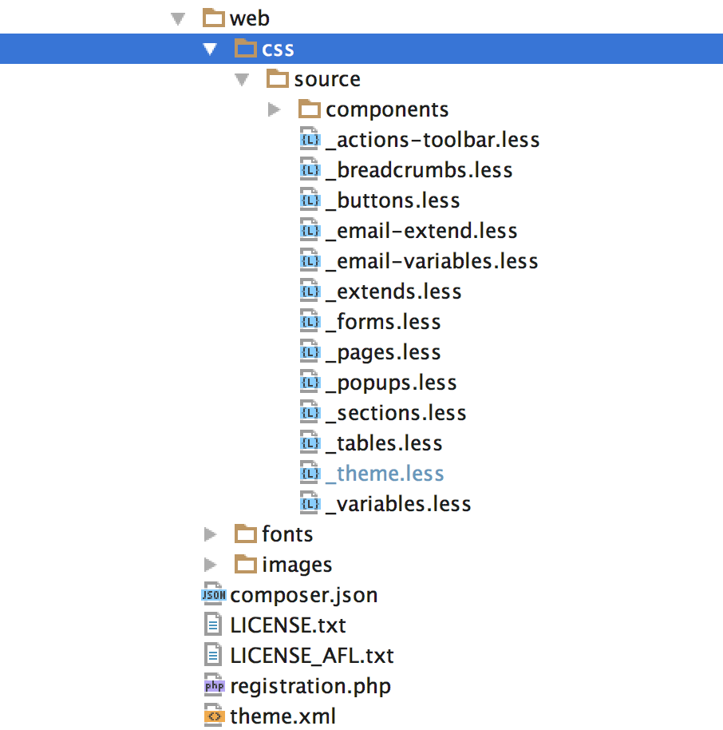The height and width of the screenshot is (730, 723).
Task: Select file name _pages.less
Action: coord(383,353)
